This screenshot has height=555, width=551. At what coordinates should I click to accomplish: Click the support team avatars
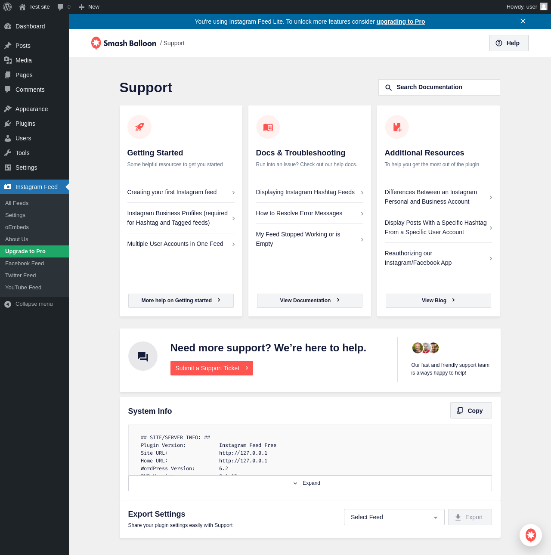(425, 348)
